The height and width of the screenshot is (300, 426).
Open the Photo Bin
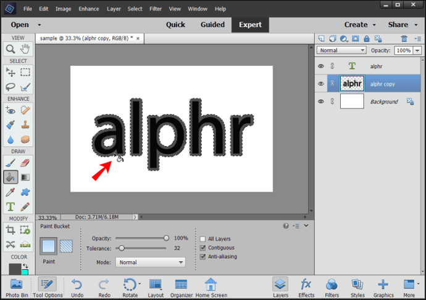click(x=17, y=288)
